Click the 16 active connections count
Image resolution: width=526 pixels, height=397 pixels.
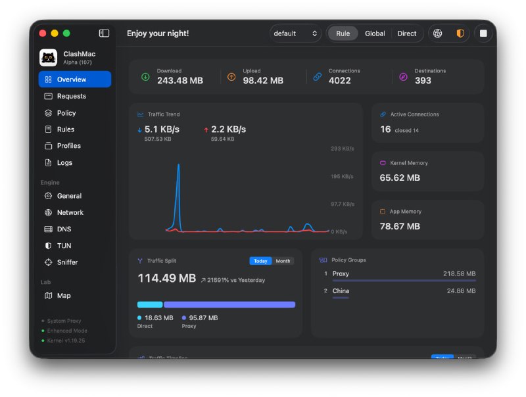click(x=385, y=129)
